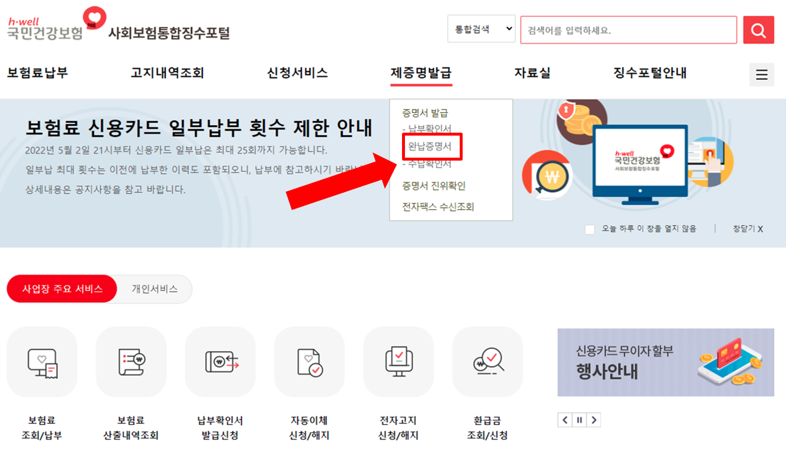
Task: Open the hamburger site menu
Action: coord(762,75)
